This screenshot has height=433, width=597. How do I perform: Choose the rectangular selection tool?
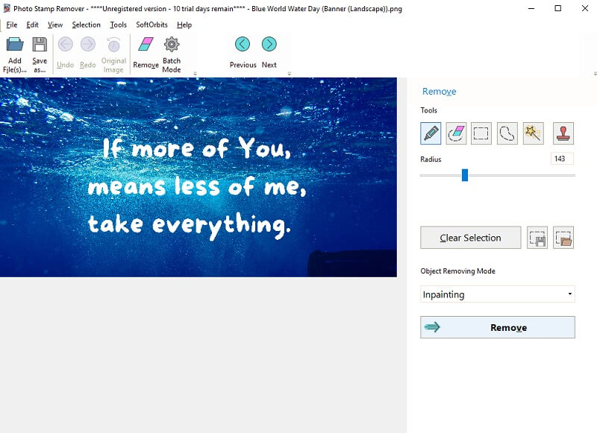pyautogui.click(x=481, y=133)
